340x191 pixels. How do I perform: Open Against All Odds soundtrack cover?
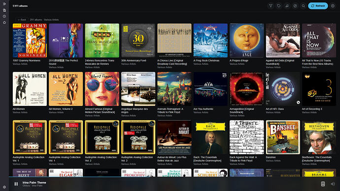[x=283, y=40]
